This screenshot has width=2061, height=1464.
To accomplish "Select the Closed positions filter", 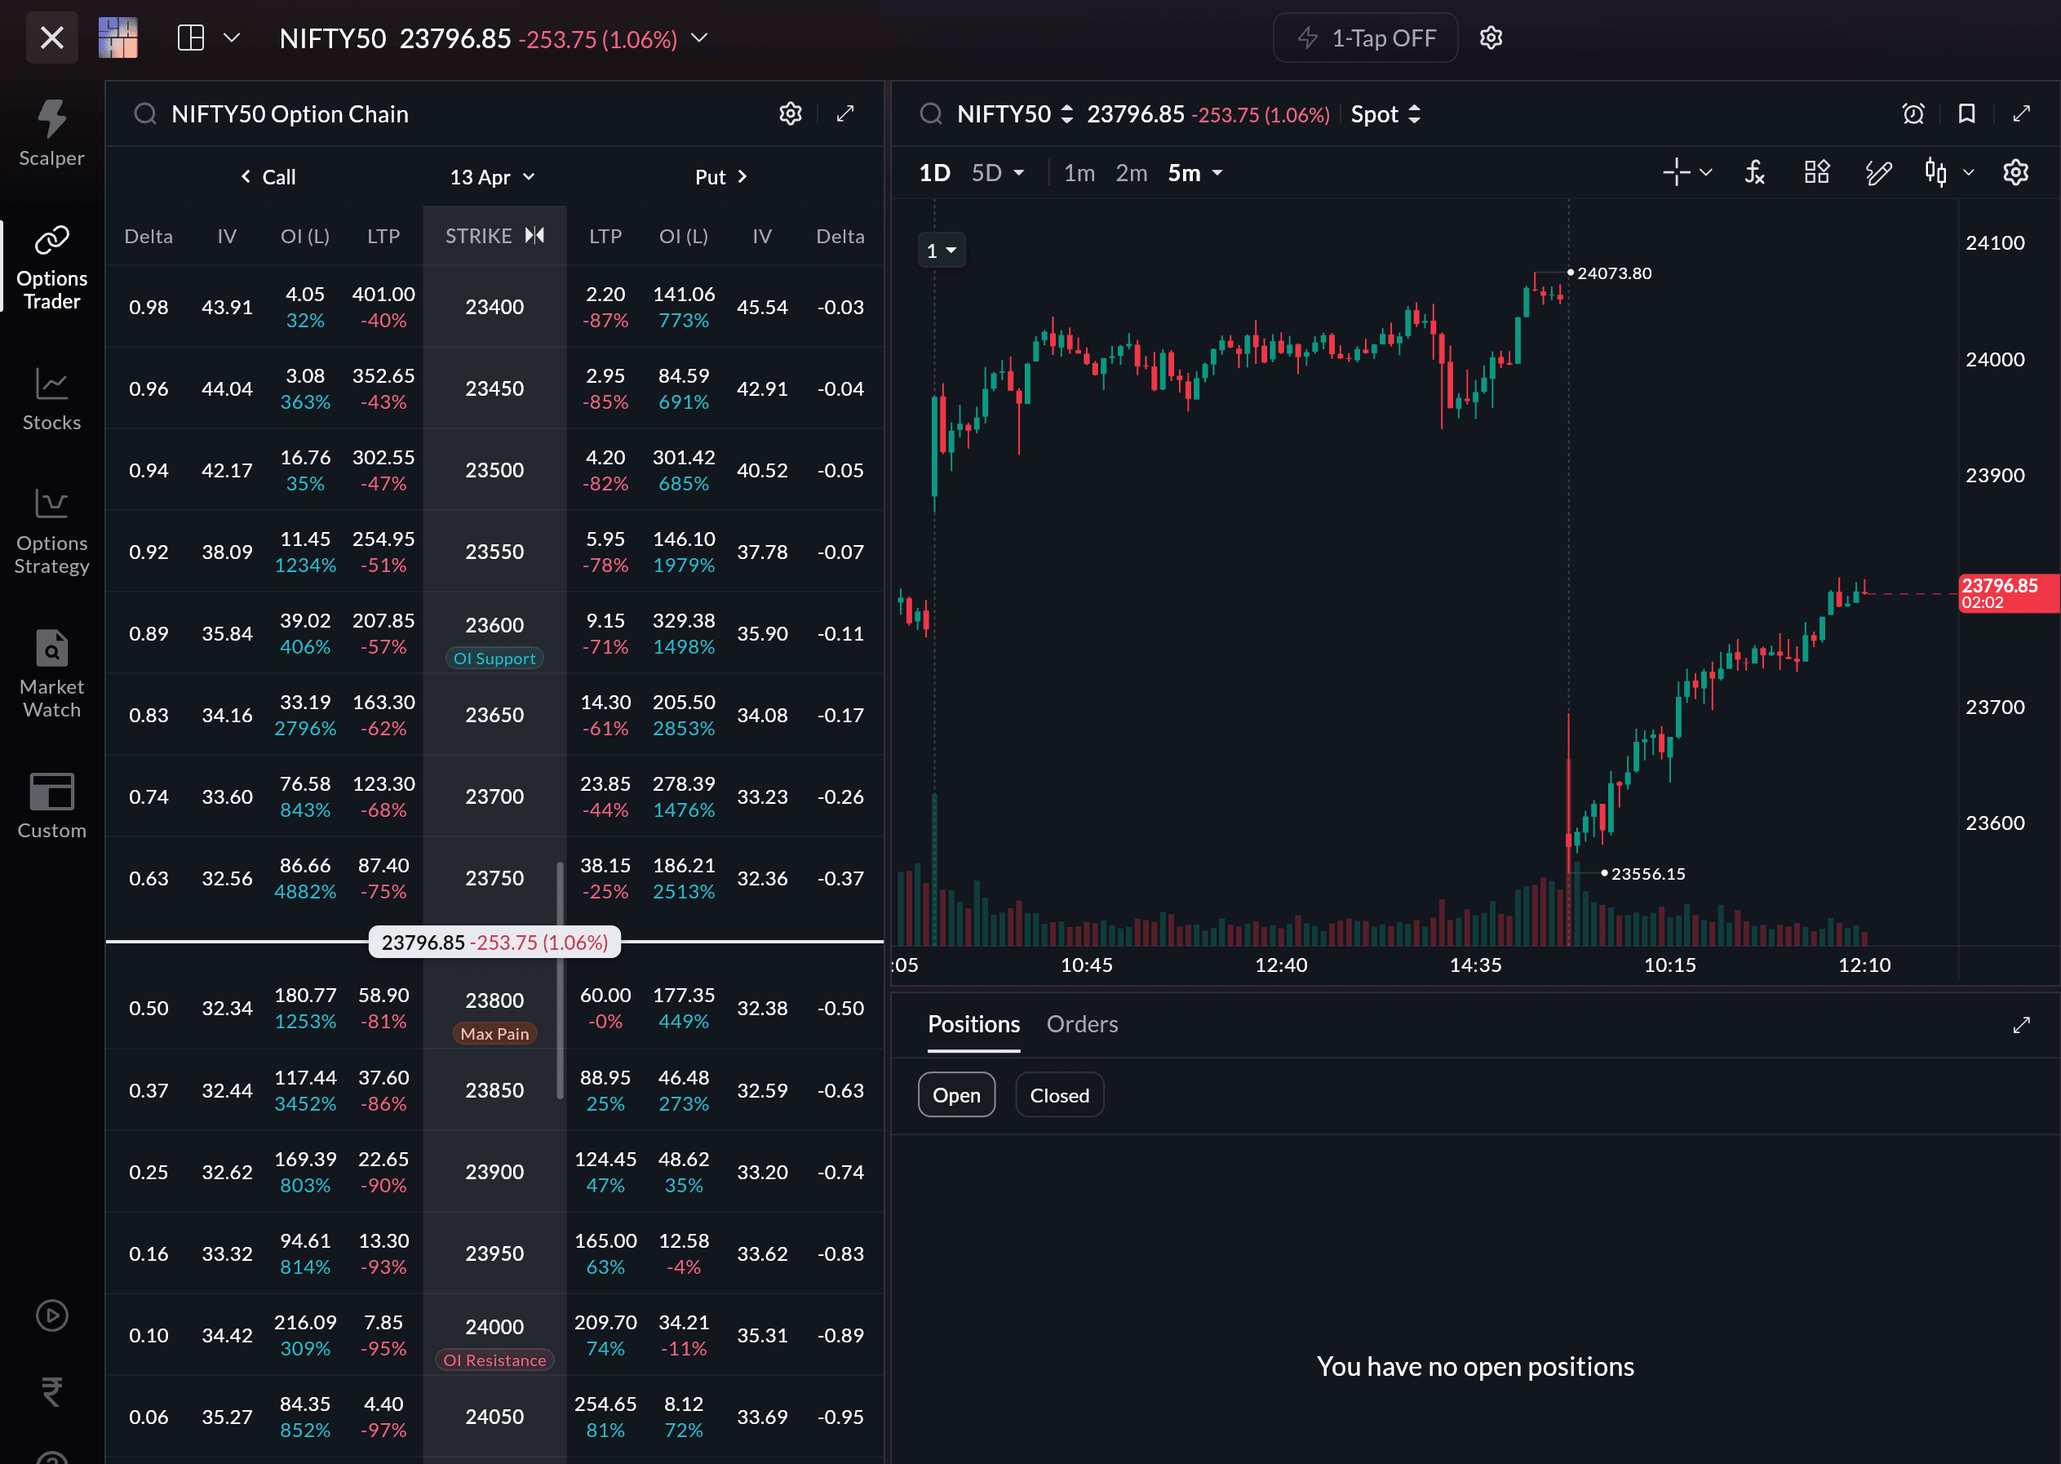I will (x=1059, y=1094).
